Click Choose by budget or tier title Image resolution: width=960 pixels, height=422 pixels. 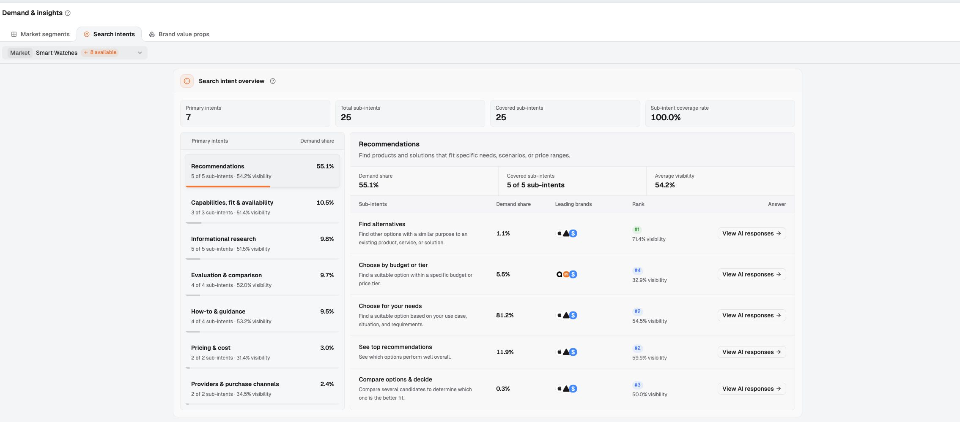(x=393, y=265)
